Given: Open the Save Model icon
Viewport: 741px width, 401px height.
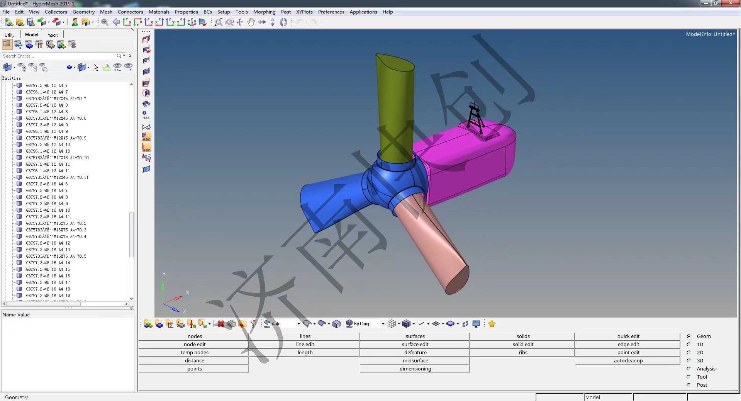Looking at the screenshot, I should [x=31, y=22].
